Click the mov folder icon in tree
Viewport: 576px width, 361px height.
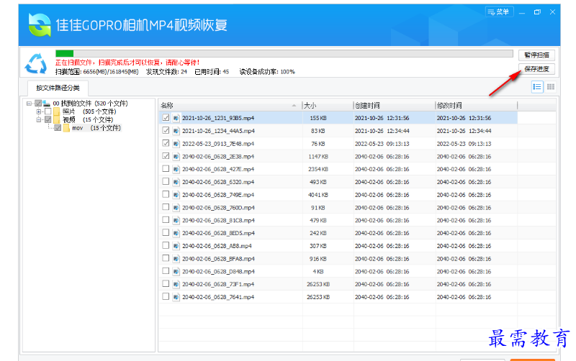coord(66,128)
